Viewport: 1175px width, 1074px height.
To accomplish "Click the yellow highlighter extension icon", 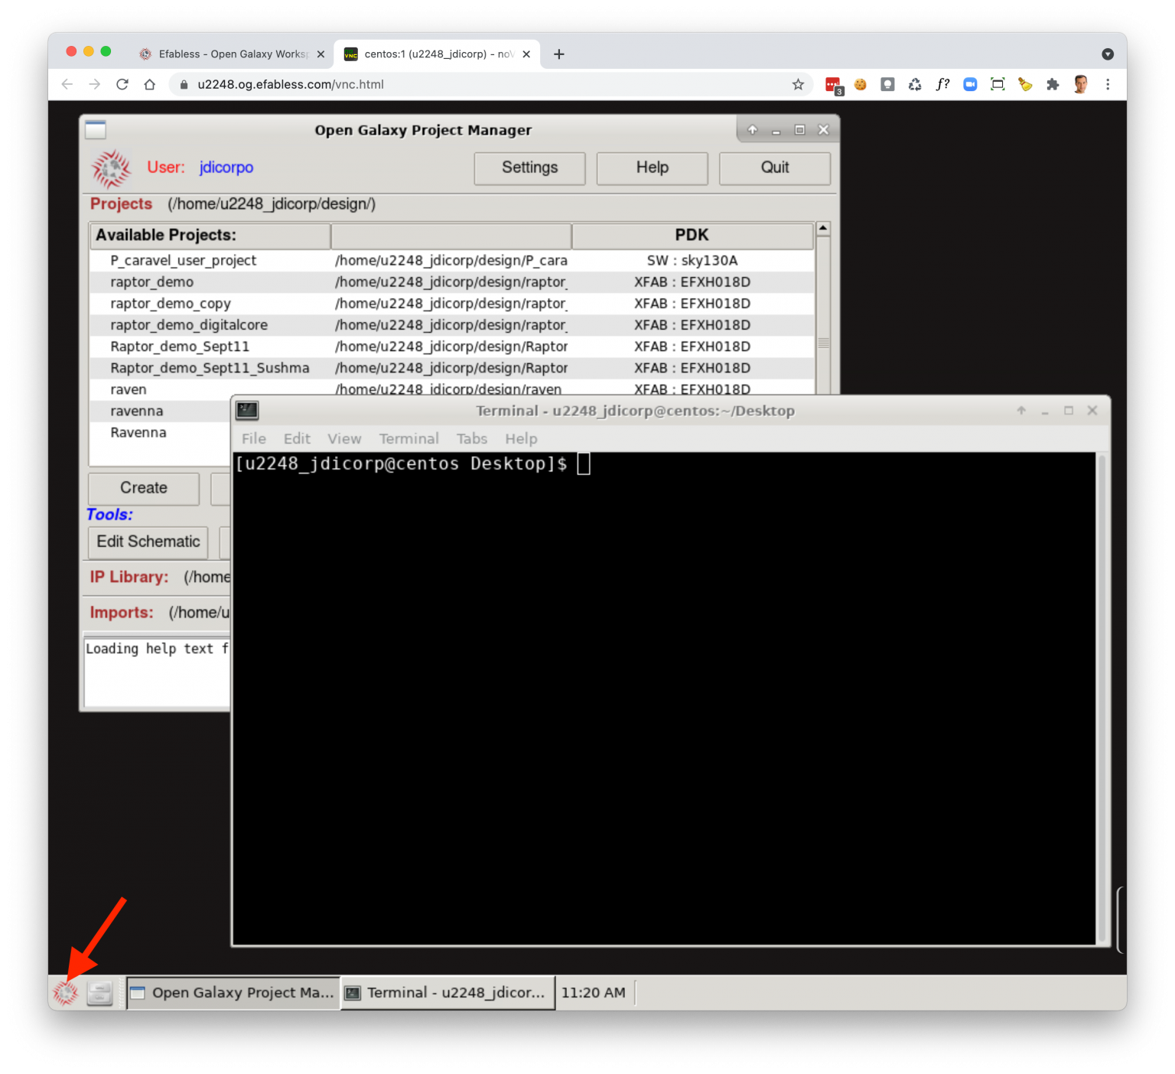I will coord(1025,84).
